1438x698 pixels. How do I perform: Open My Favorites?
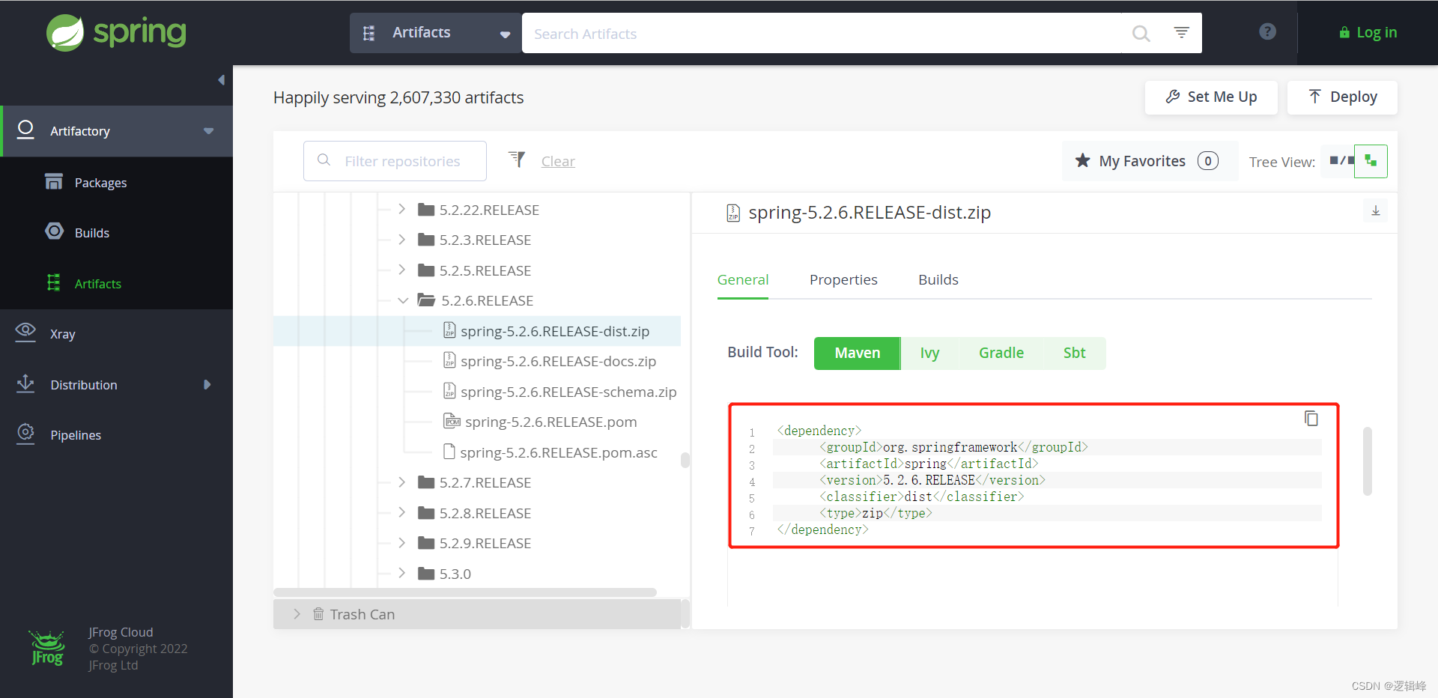click(1150, 161)
